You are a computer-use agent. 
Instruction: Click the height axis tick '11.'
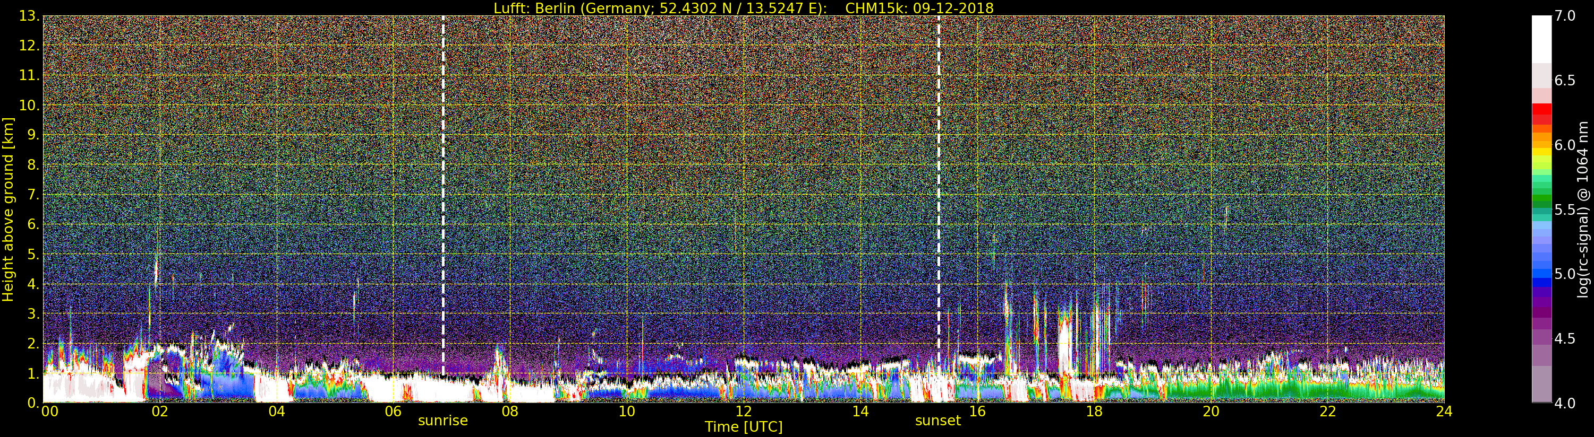(x=29, y=75)
